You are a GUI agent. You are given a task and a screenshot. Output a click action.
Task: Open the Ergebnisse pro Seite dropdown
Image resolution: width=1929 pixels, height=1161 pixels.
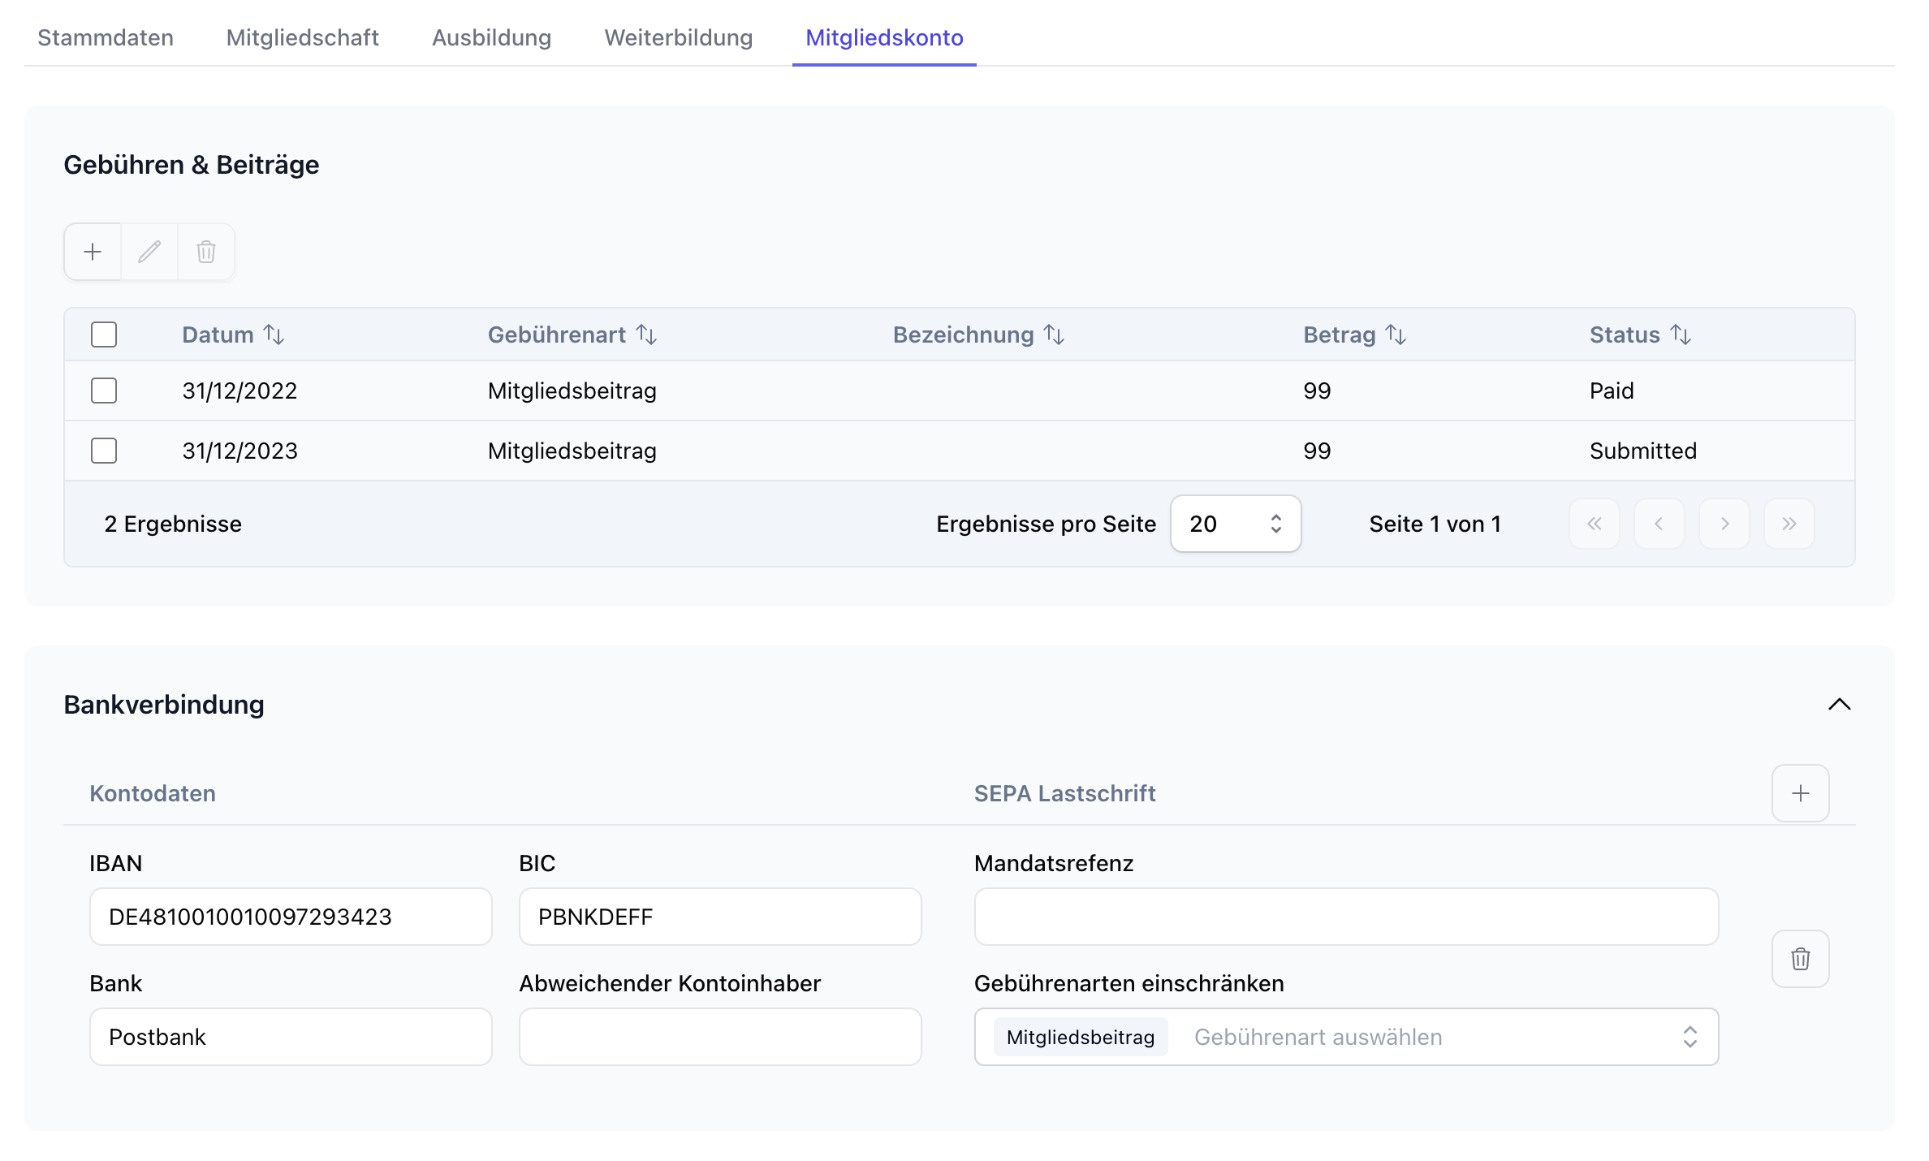coord(1235,524)
